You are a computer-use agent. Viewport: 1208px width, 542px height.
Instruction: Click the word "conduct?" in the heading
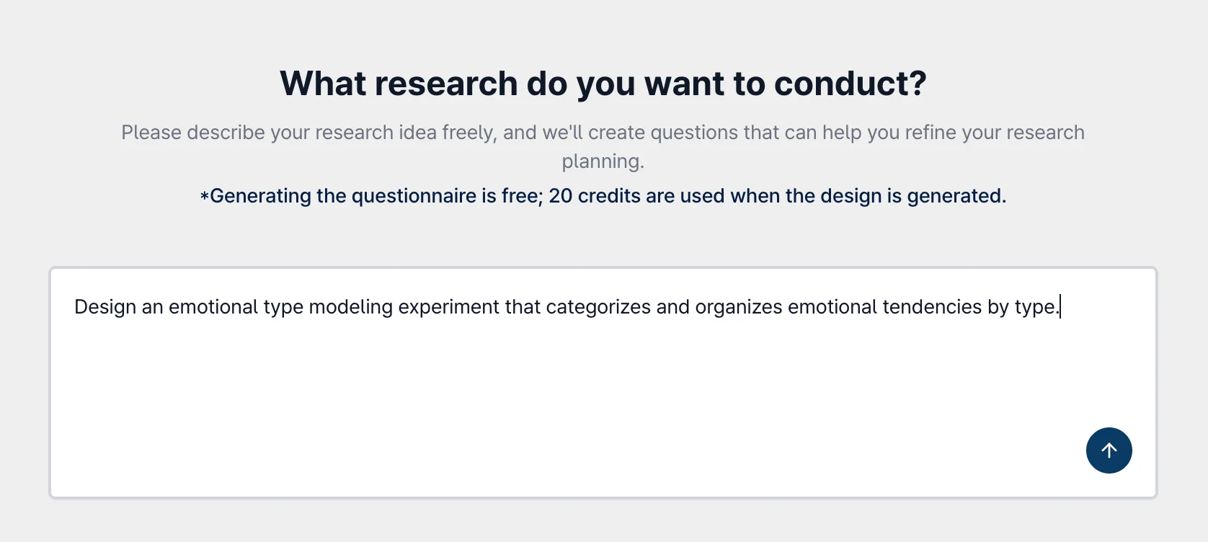coord(851,84)
